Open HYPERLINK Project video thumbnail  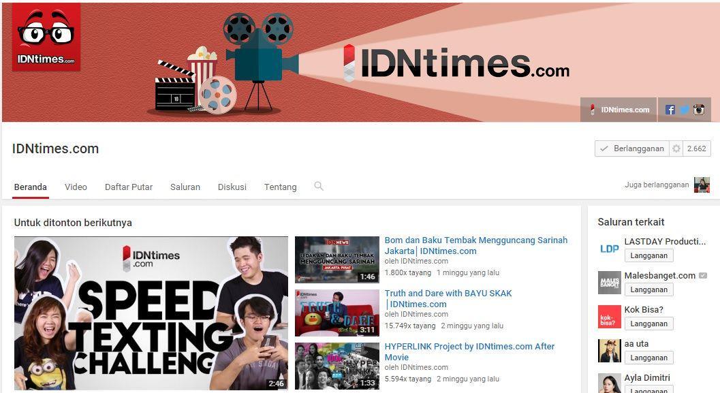point(337,366)
